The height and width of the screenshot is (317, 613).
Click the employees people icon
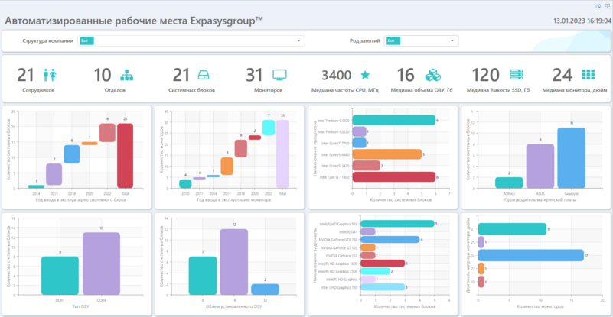[52, 75]
